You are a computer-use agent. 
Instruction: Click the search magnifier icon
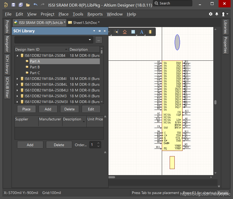pos(156,3)
